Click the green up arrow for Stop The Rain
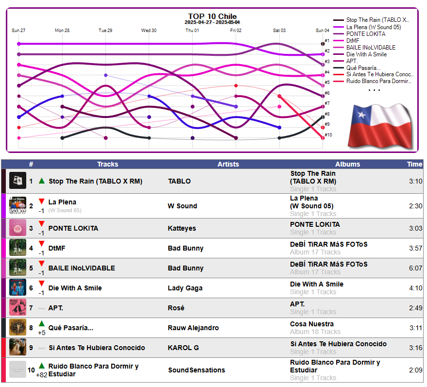 pyautogui.click(x=42, y=181)
